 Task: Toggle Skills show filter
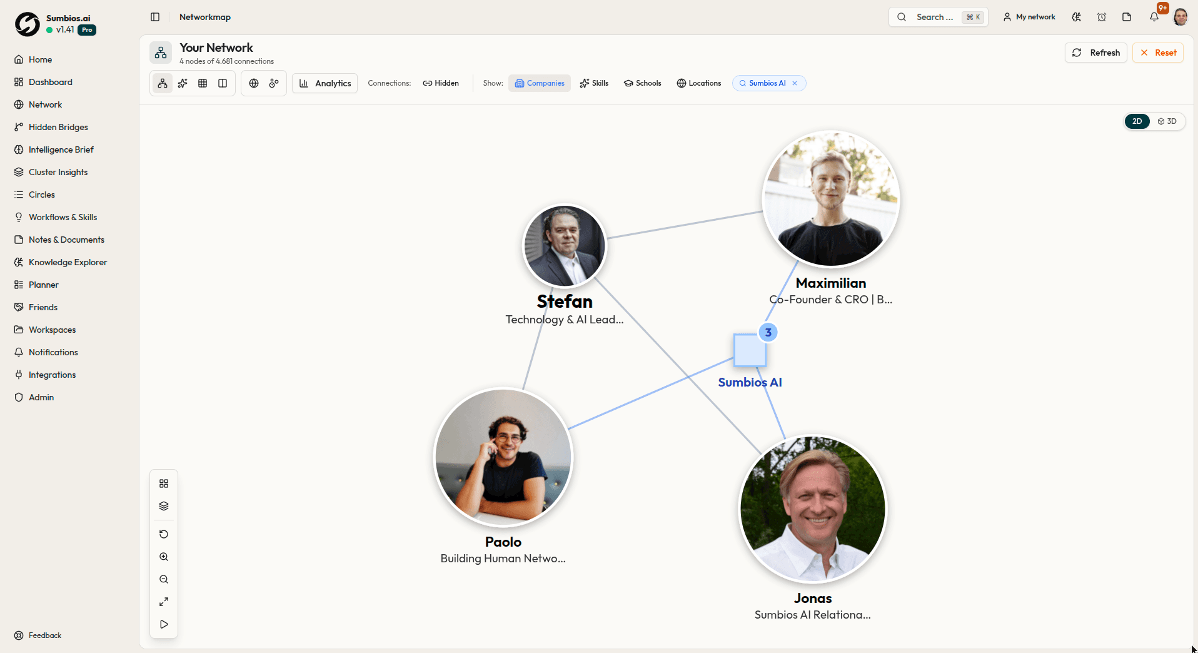tap(594, 83)
